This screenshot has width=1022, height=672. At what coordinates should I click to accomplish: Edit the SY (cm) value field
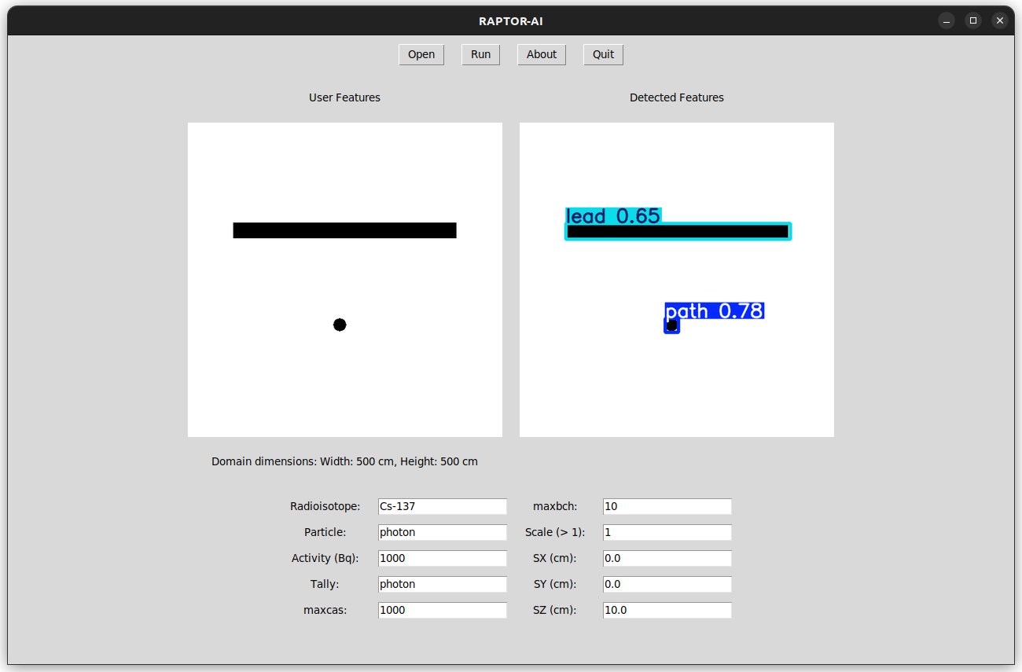(667, 585)
